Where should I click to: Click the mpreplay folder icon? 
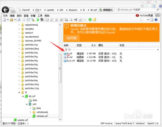[22, 29]
